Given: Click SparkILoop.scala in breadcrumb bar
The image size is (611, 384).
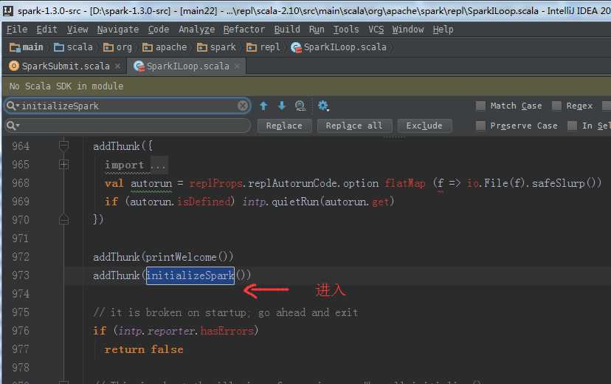Looking at the screenshot, I should click(339, 47).
